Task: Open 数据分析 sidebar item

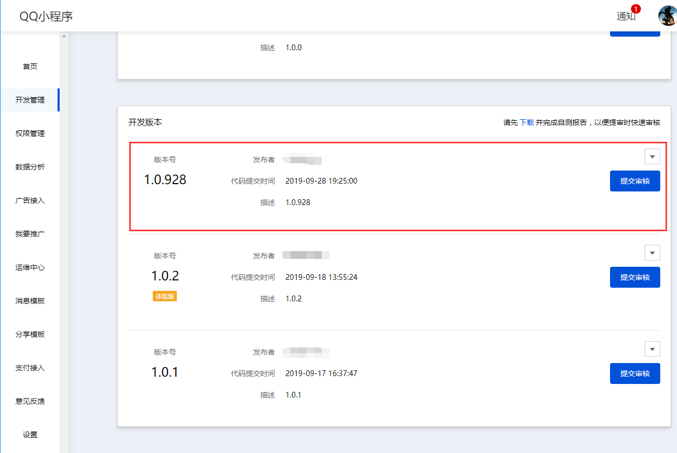Action: tap(30, 167)
